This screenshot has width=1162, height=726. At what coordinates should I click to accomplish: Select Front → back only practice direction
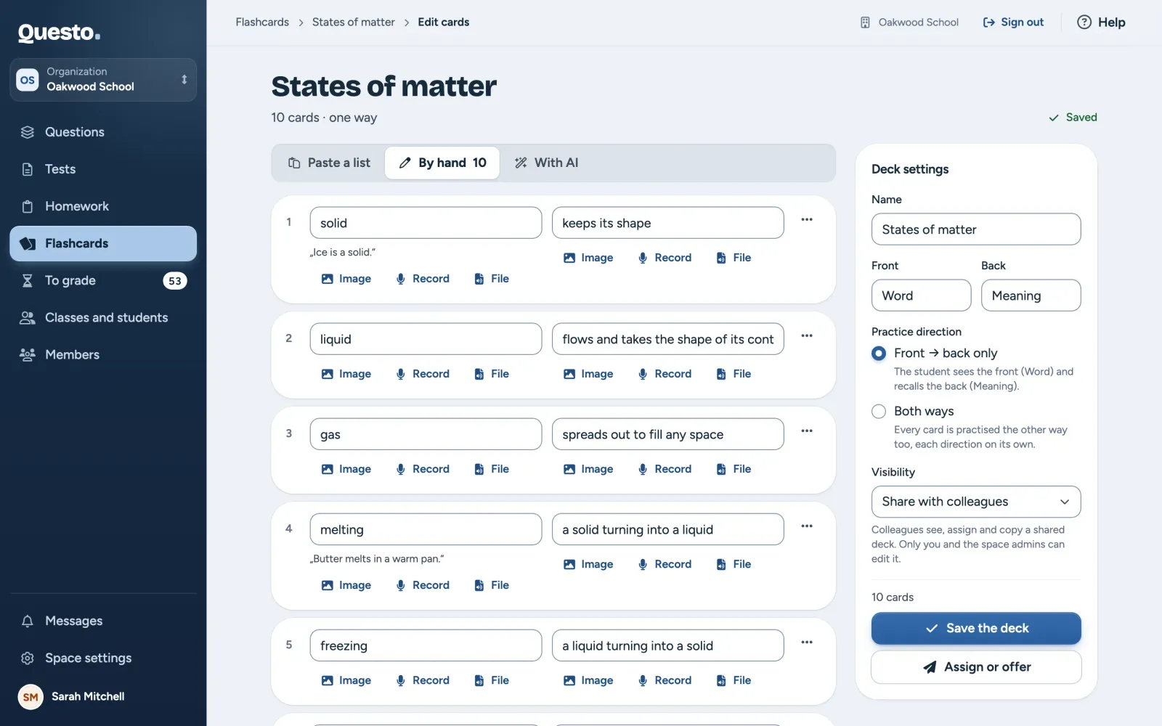click(x=879, y=354)
